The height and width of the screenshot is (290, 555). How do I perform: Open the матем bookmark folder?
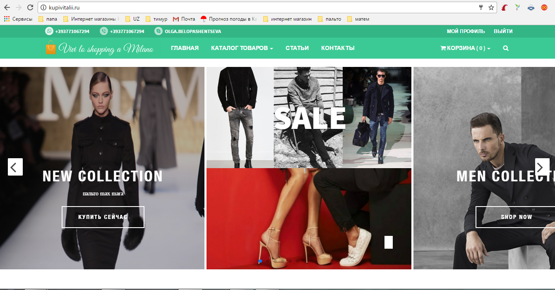[358, 19]
